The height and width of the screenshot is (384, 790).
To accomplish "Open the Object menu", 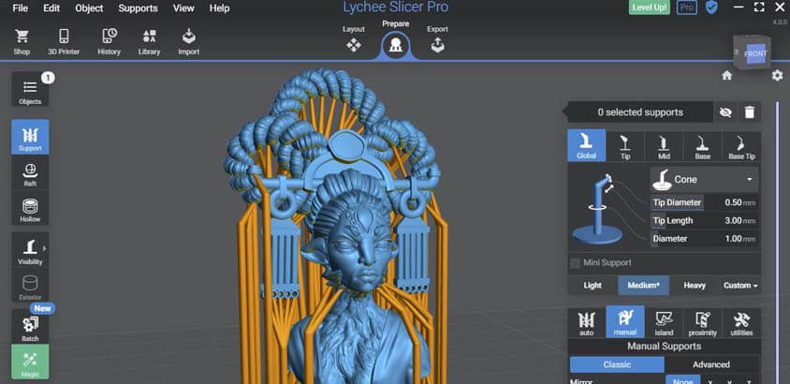I will [89, 8].
